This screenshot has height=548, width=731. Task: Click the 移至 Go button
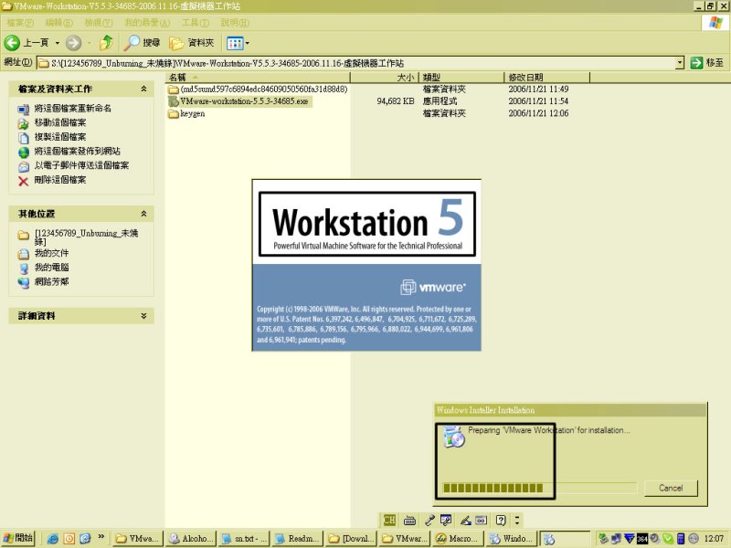(707, 62)
